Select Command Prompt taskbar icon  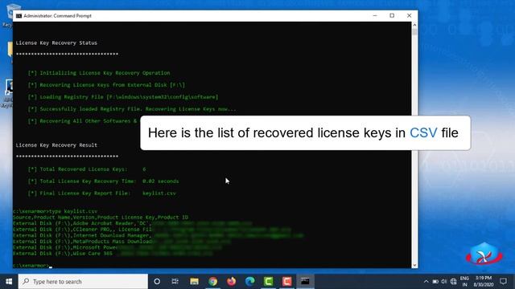305,282
